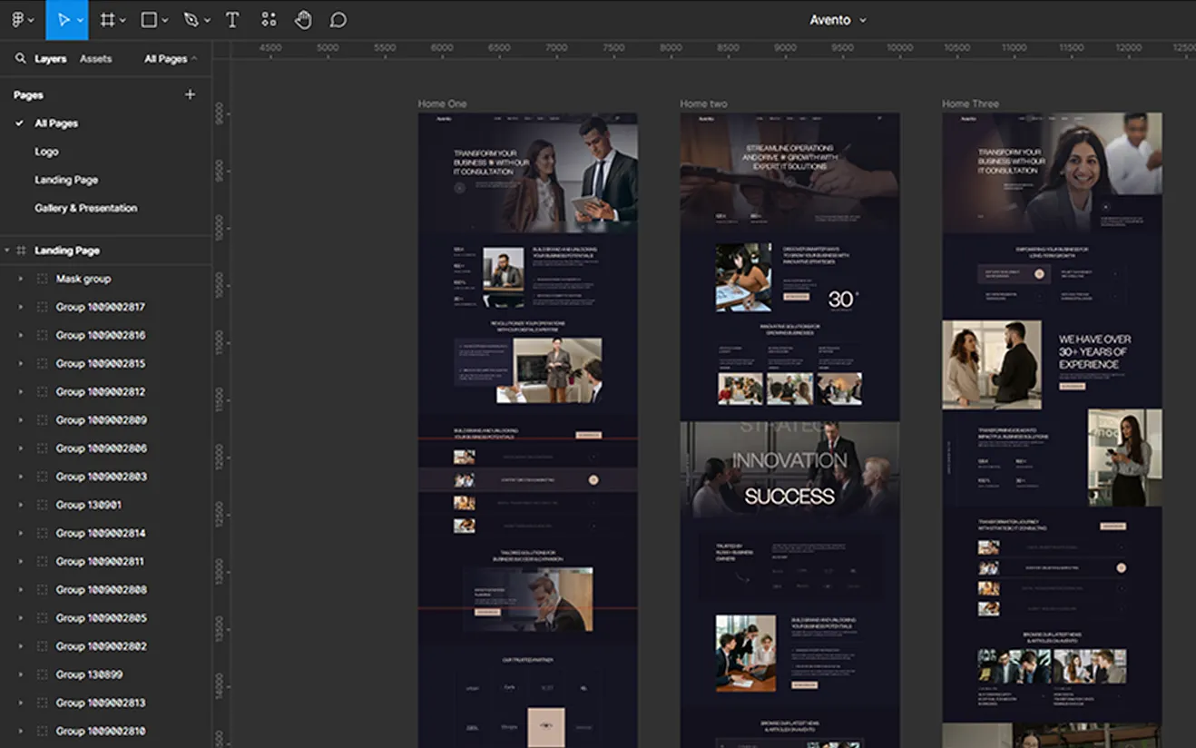This screenshot has height=748, width=1196.
Task: Click the group icon of Group 1000002810
Action: (42, 731)
